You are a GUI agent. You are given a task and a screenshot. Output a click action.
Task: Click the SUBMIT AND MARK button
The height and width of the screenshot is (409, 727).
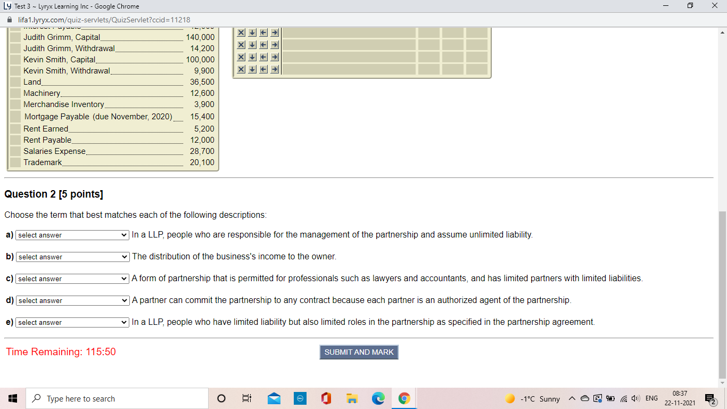[359, 352]
